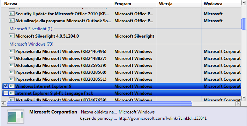Click the horizontal scrollbar right arrow
The height and width of the screenshot is (126, 247).
click(238, 103)
